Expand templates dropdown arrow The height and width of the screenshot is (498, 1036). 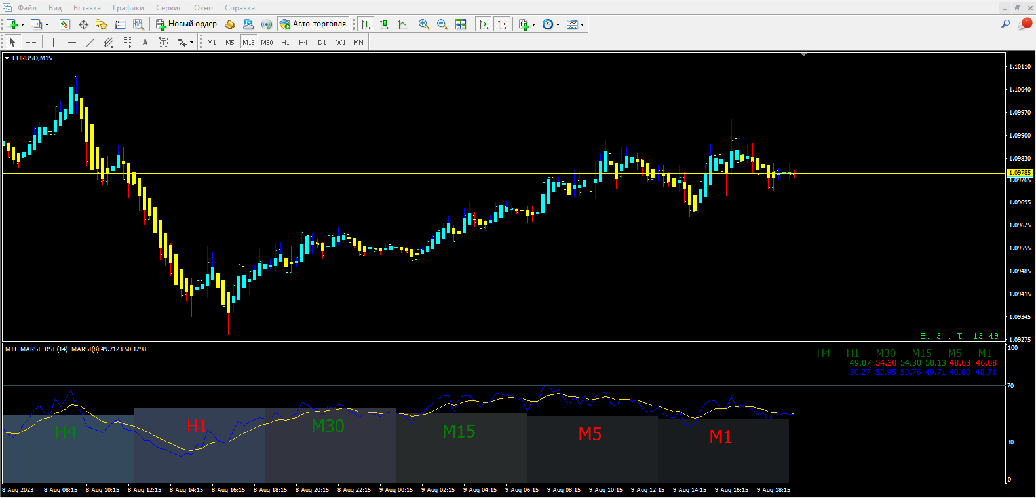(x=582, y=25)
